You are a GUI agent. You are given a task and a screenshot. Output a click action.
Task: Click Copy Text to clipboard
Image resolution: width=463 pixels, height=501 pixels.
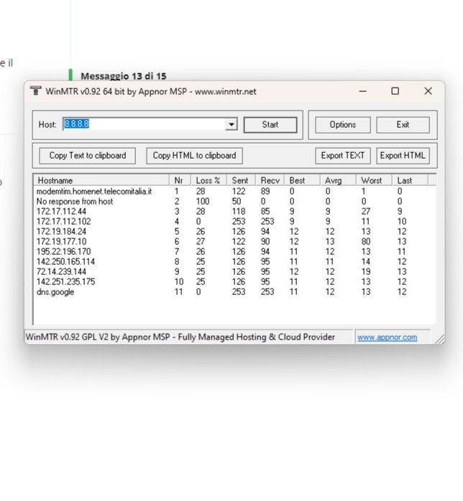(x=88, y=156)
